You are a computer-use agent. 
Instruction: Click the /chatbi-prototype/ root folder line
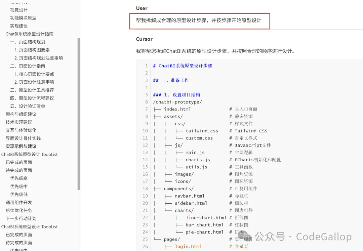pyautogui.click(x=177, y=102)
